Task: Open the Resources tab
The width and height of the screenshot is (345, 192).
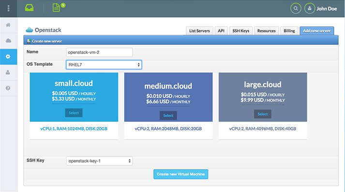Action: (x=267, y=31)
